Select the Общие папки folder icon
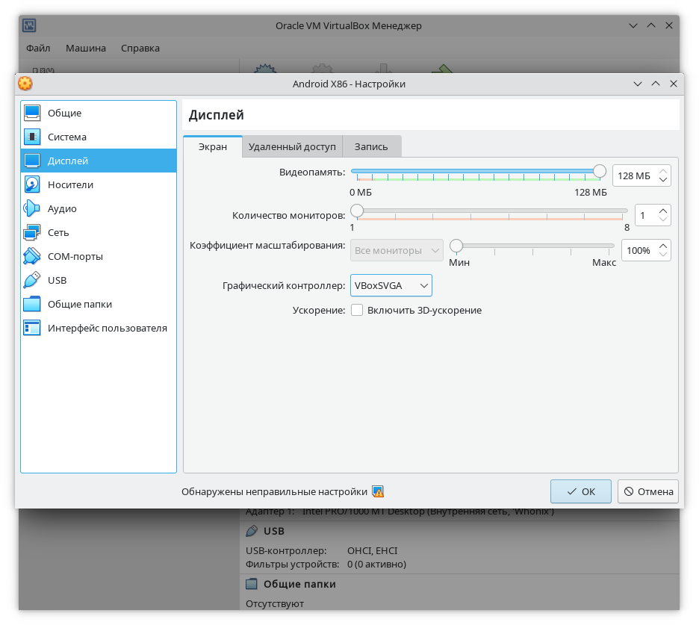The height and width of the screenshot is (625, 699). (32, 305)
